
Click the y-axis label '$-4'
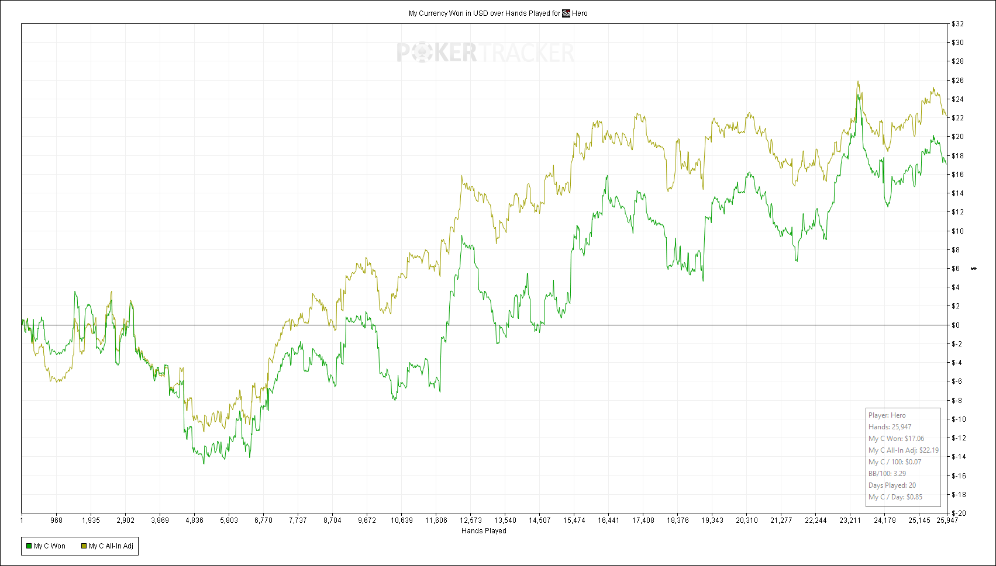pos(957,363)
